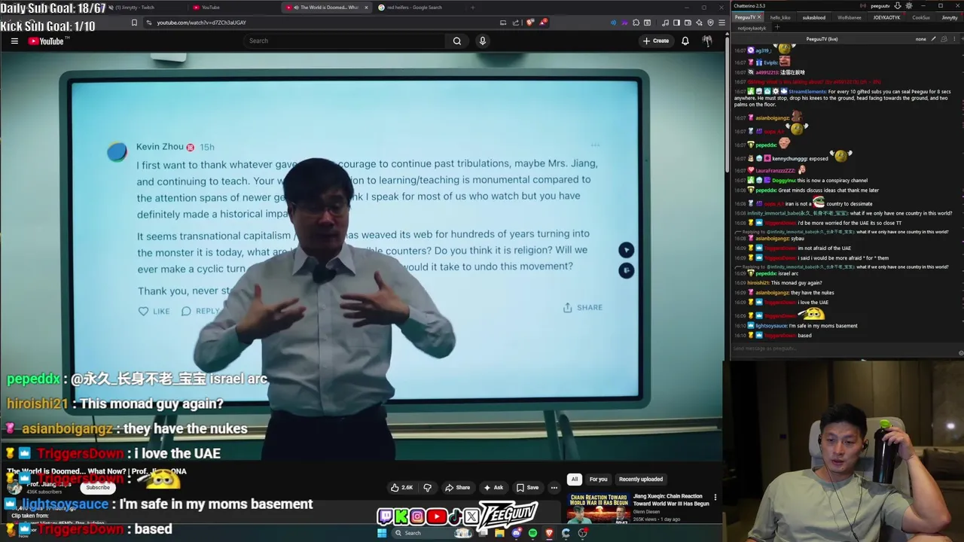The height and width of the screenshot is (542, 964).
Task: Select the Recently uploaded filter chip
Action: (641, 479)
